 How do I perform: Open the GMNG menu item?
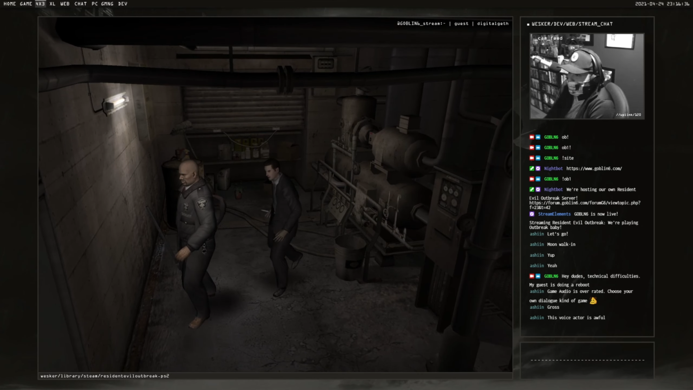pos(107,4)
